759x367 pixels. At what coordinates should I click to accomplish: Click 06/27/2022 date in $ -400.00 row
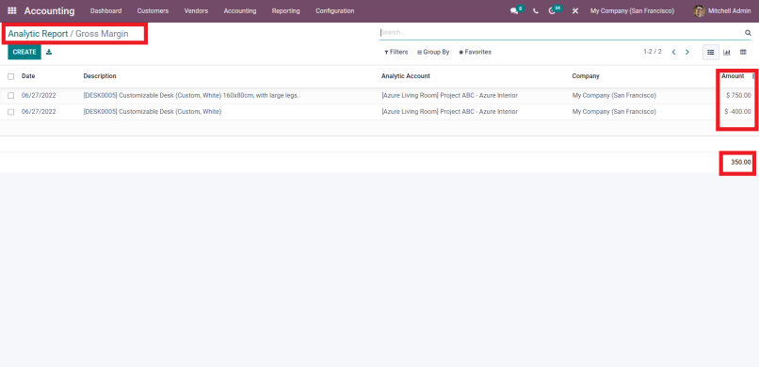coord(39,112)
